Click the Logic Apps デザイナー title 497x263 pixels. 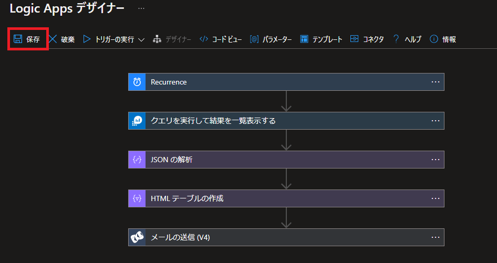[x=67, y=8]
